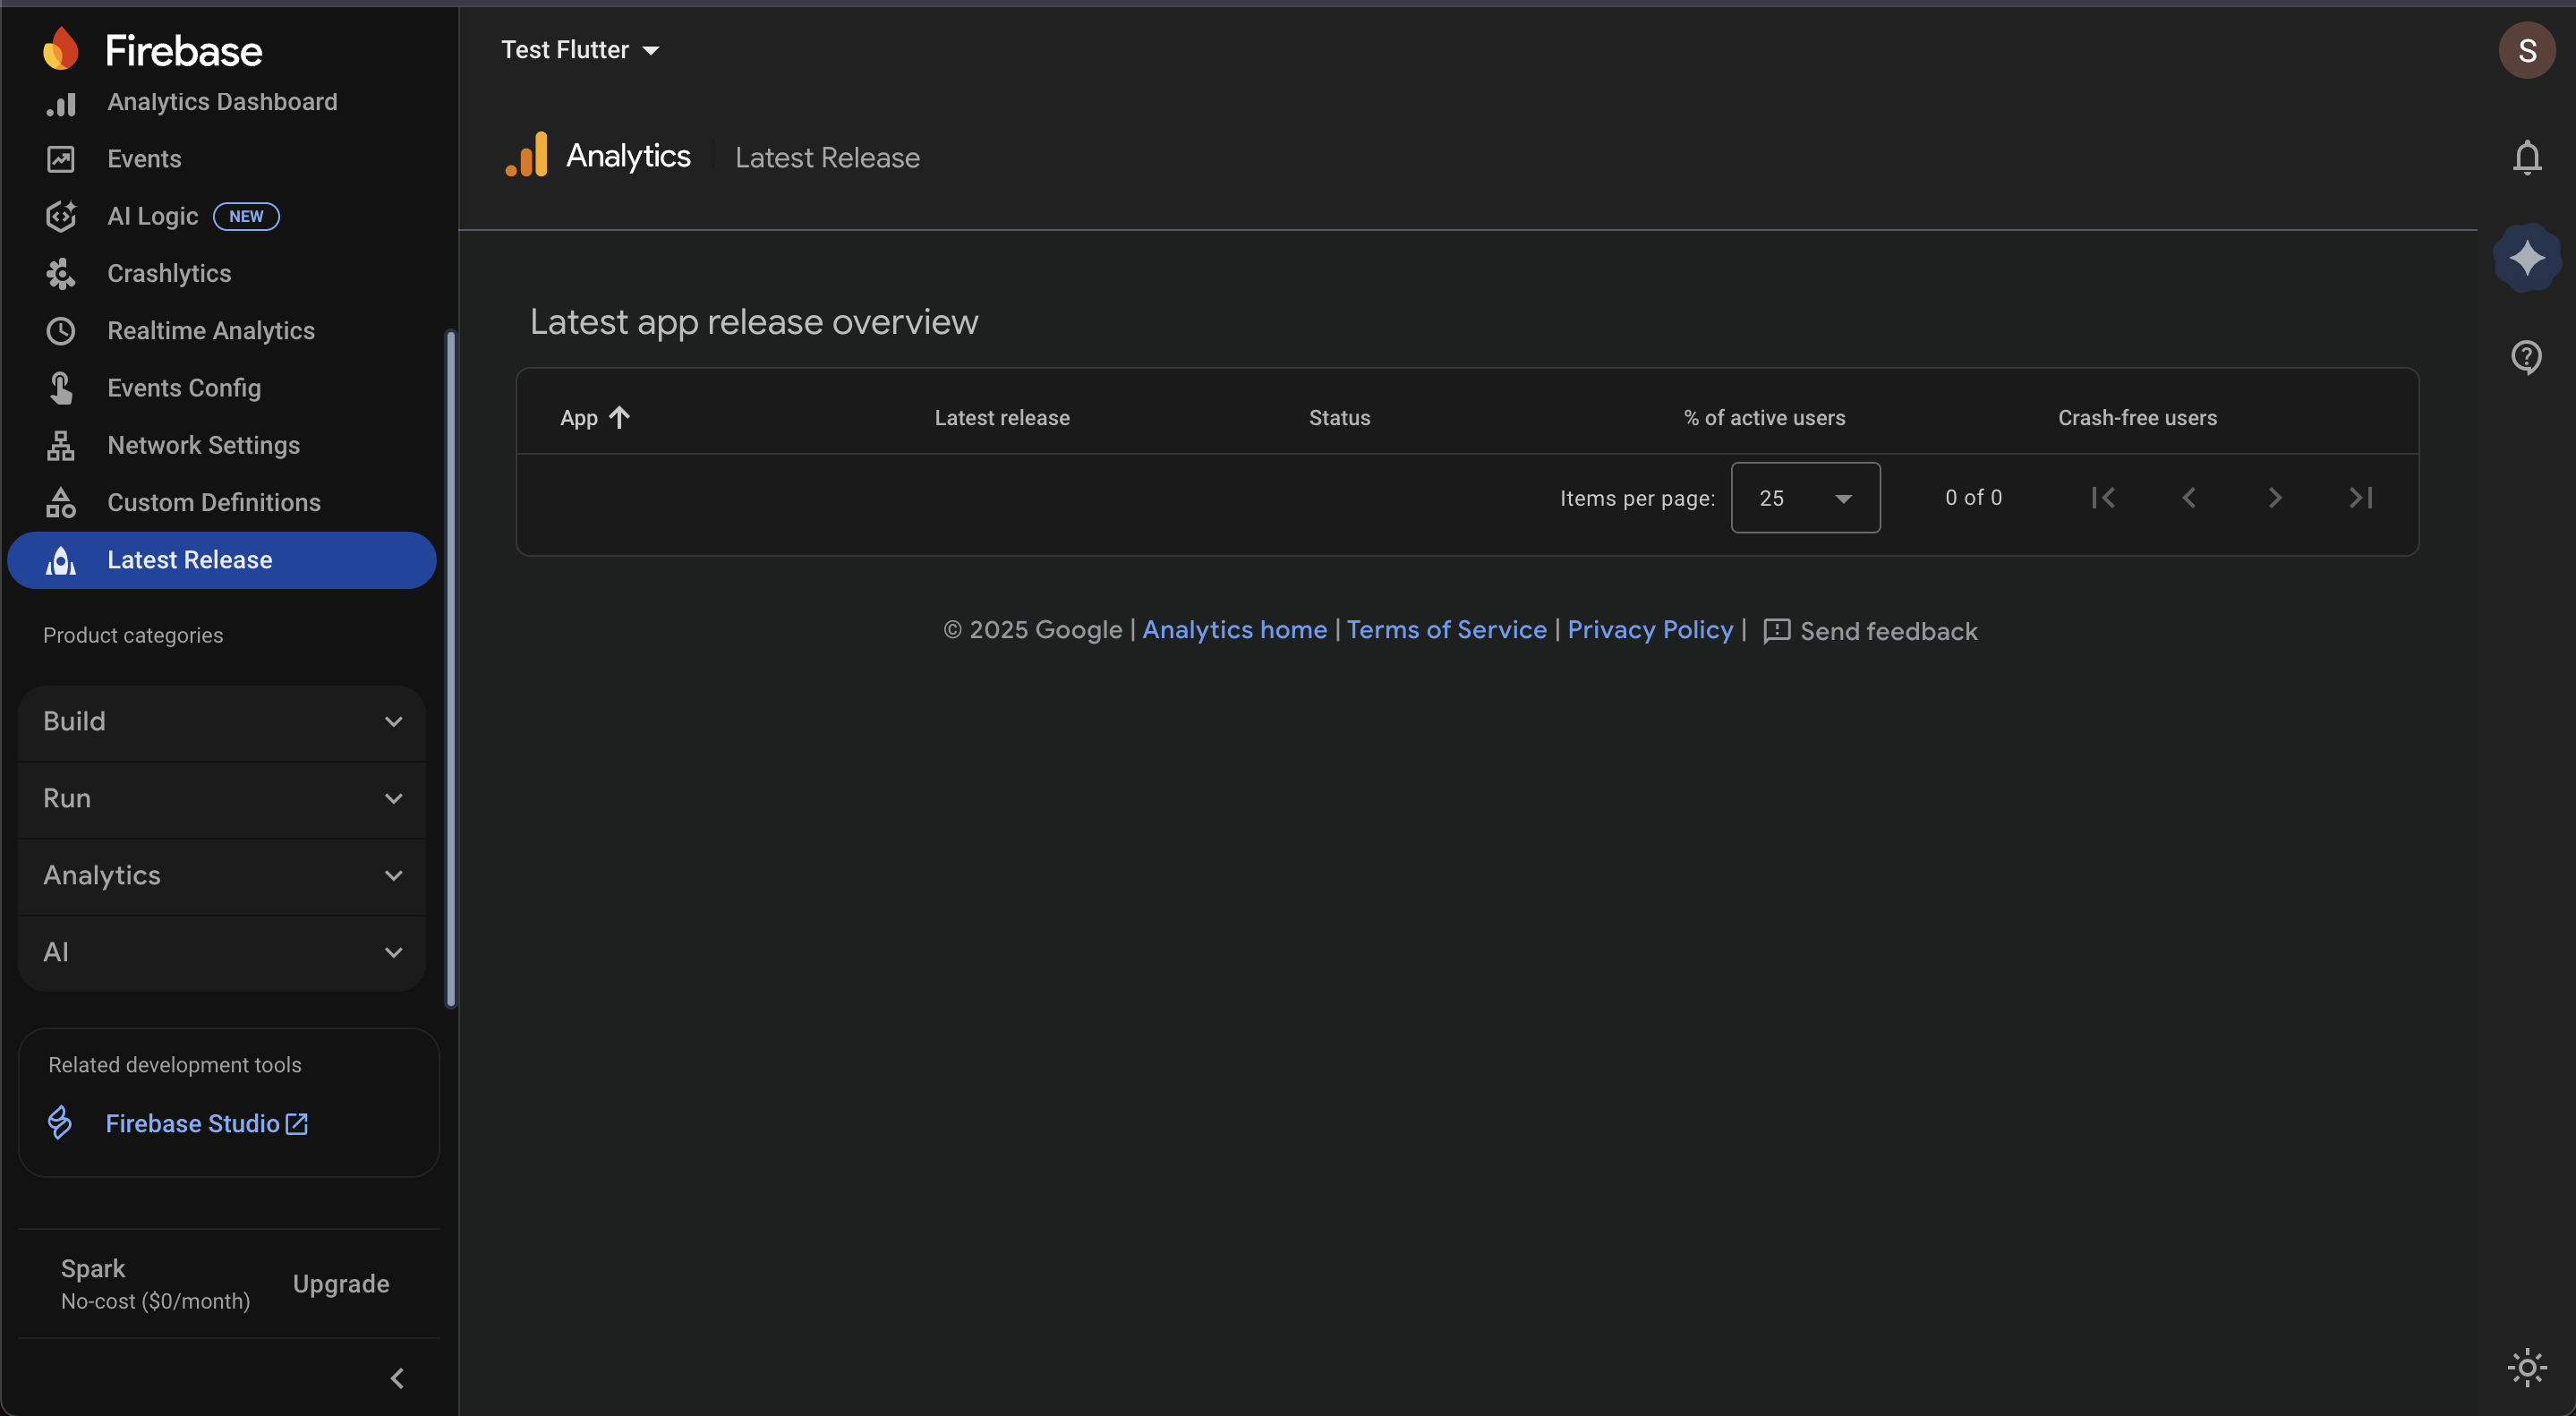Open the Test Flutter project dropdown

point(580,50)
